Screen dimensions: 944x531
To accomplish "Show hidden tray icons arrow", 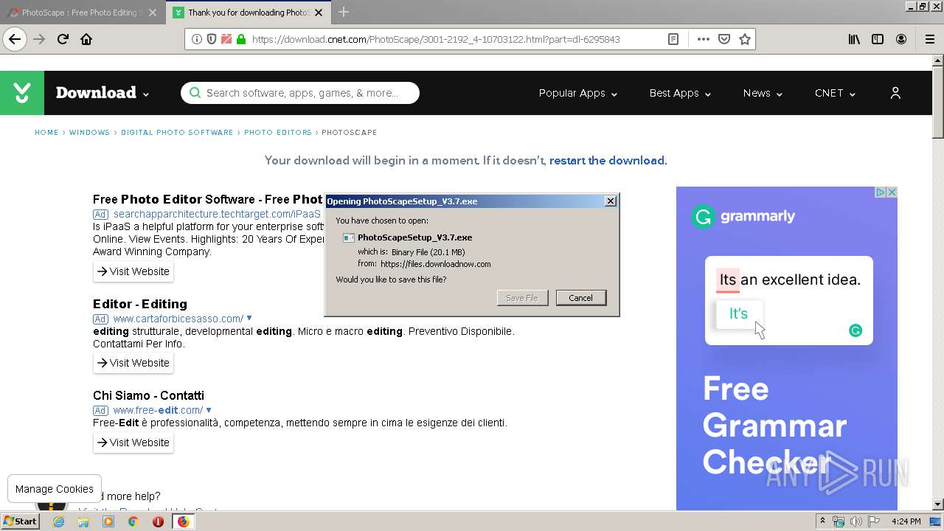I will point(822,521).
